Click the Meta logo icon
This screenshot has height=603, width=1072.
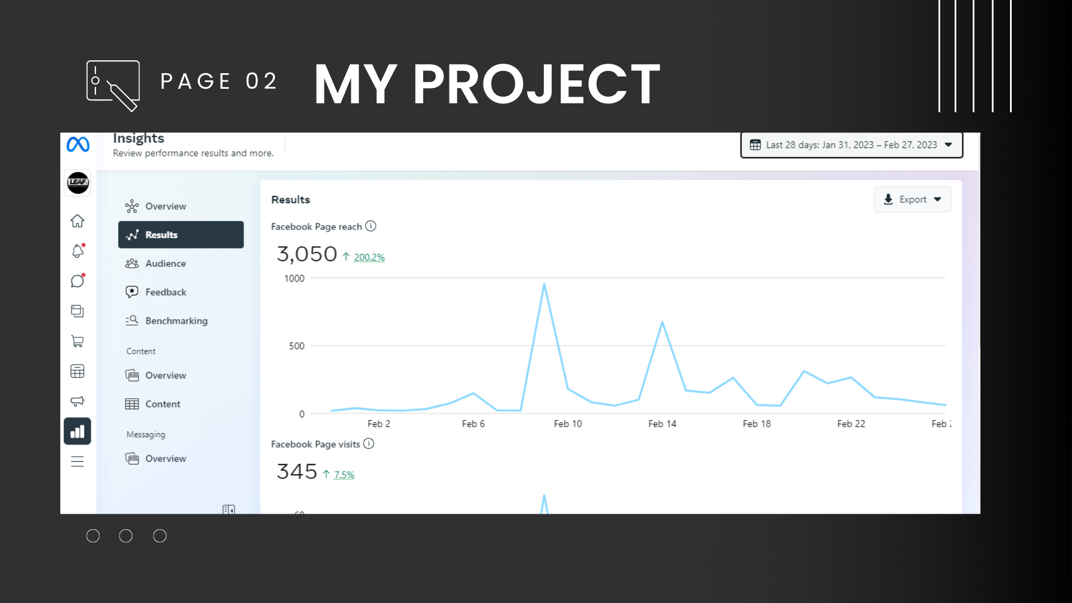[x=78, y=145]
